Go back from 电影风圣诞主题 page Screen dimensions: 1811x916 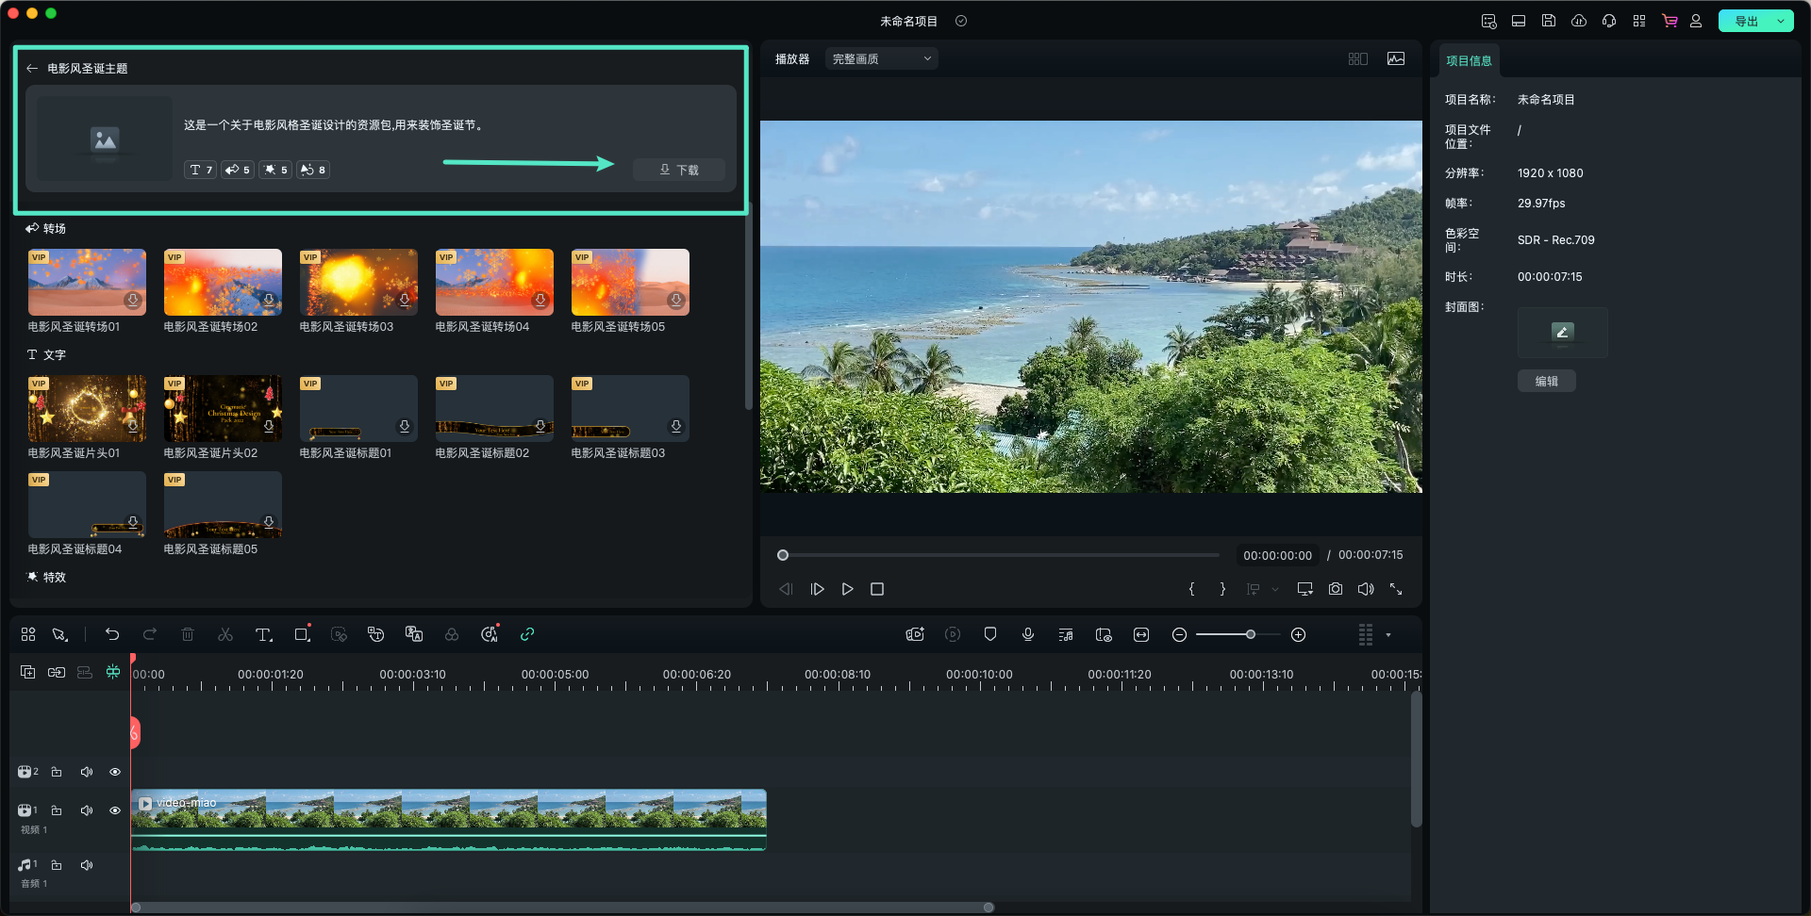32,68
